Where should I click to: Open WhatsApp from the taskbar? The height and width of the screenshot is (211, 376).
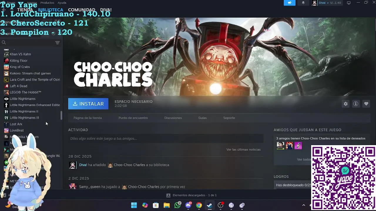click(x=177, y=205)
